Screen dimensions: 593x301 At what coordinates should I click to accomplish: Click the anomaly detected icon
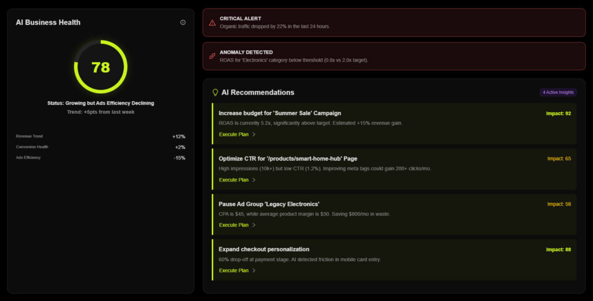212,56
